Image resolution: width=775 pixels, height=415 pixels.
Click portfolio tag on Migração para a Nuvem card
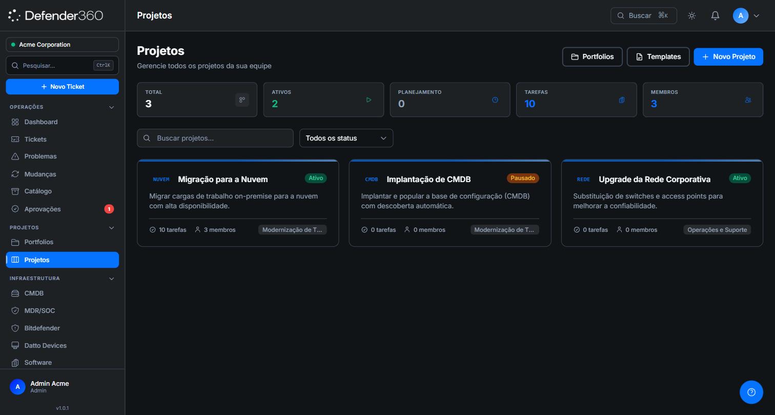coord(293,230)
